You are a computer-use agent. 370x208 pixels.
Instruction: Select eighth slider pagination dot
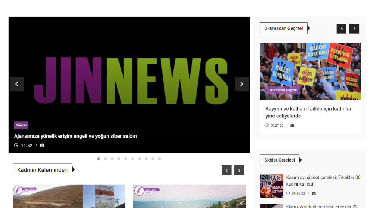point(146,159)
